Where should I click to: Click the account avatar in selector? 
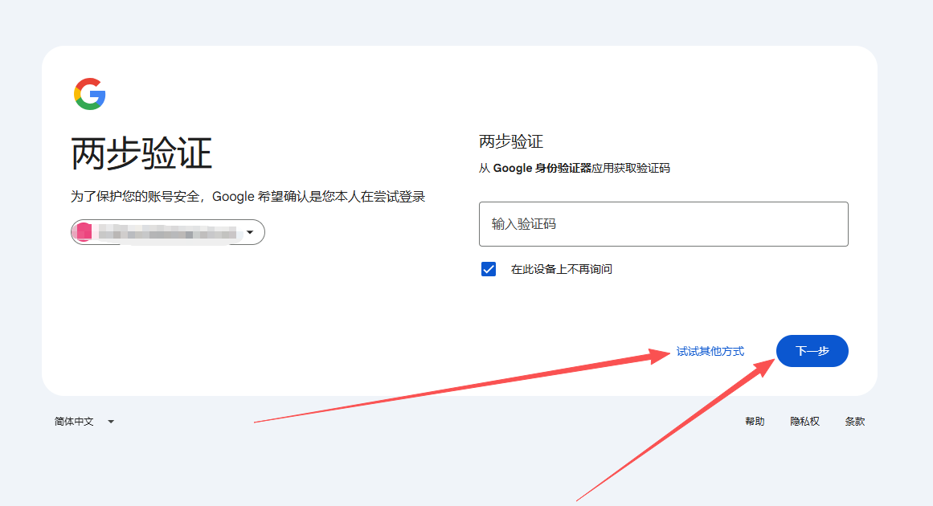pyautogui.click(x=84, y=232)
